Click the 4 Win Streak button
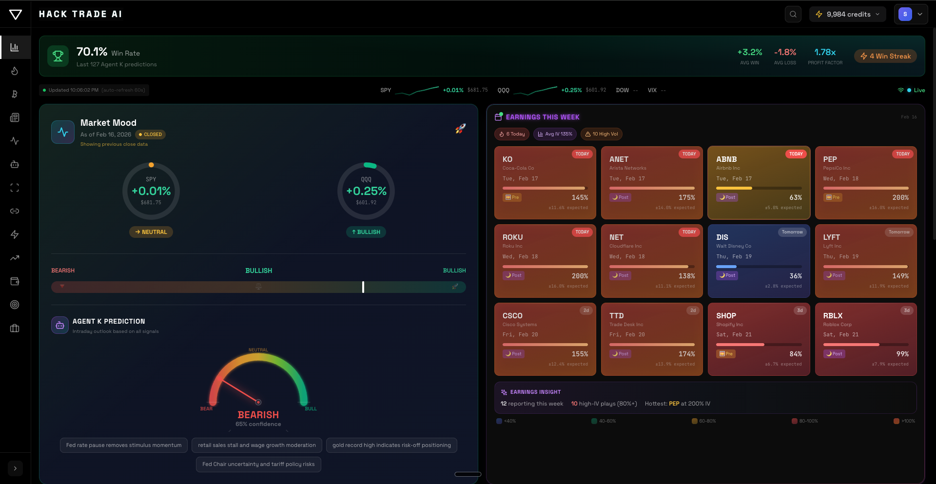 point(885,56)
